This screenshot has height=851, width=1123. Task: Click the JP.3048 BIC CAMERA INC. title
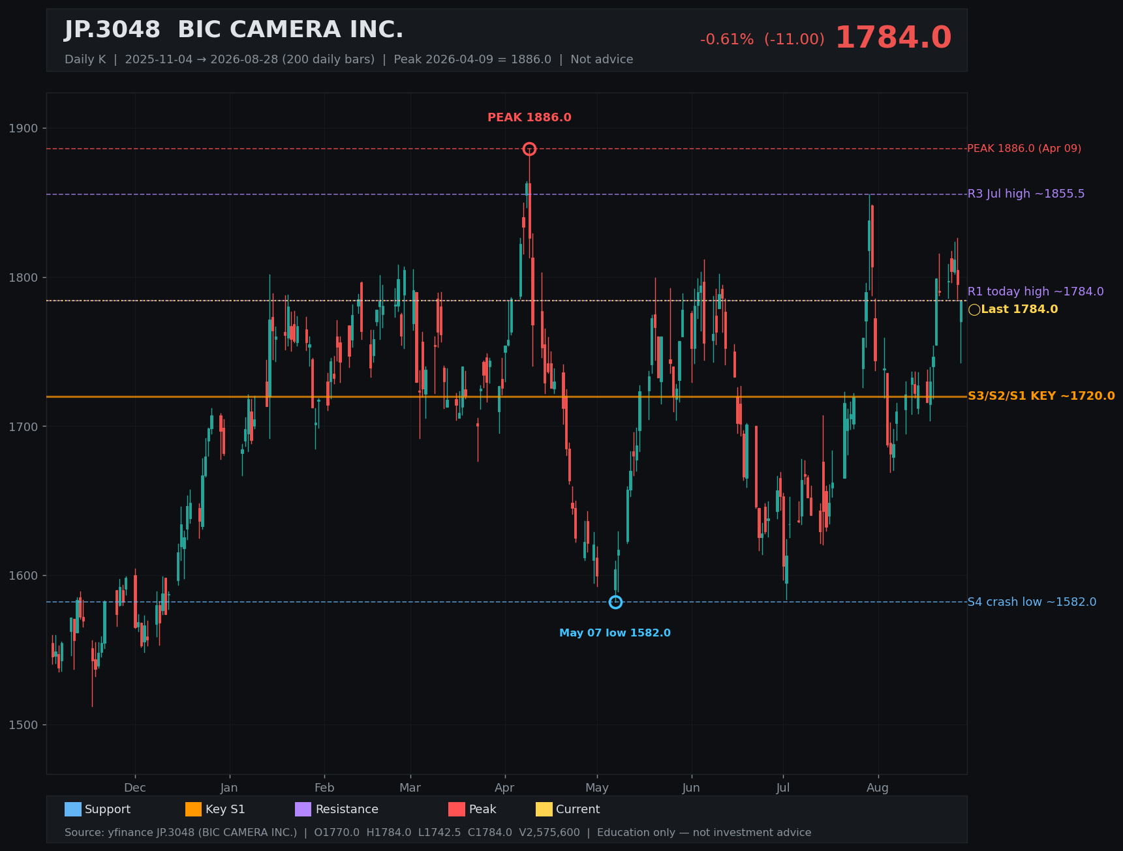[x=234, y=30]
